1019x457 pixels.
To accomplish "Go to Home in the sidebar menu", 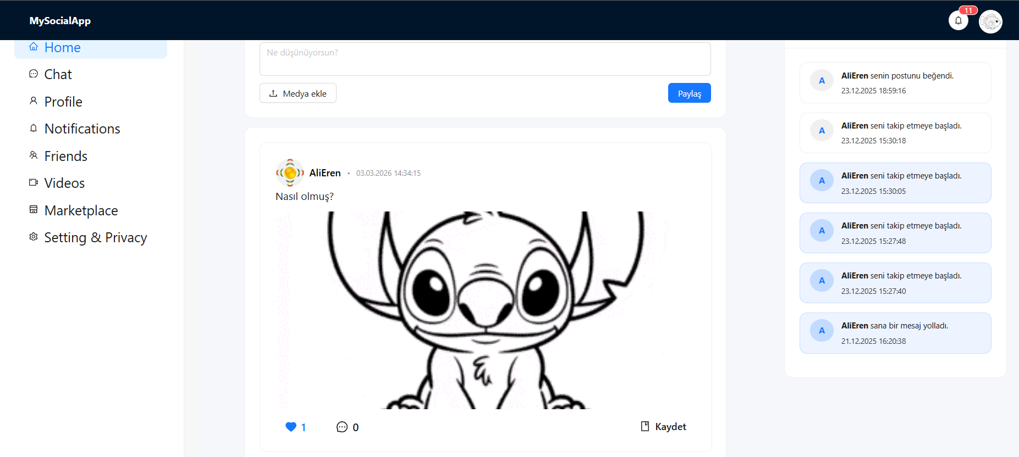I will (x=91, y=48).
